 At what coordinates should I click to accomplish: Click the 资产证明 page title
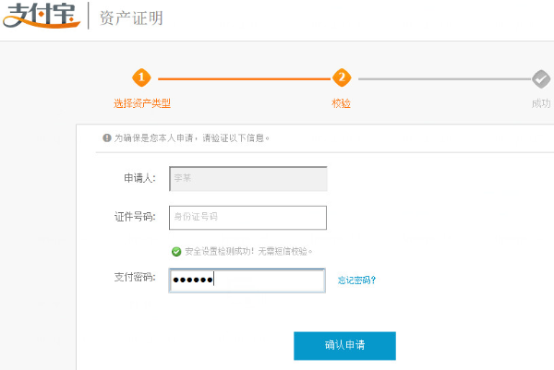(130, 18)
